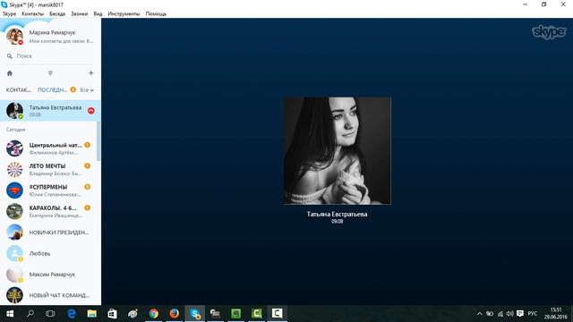Edit mood message Мои контакты для связи
Screen dimensions: 573x322
click(x=61, y=41)
